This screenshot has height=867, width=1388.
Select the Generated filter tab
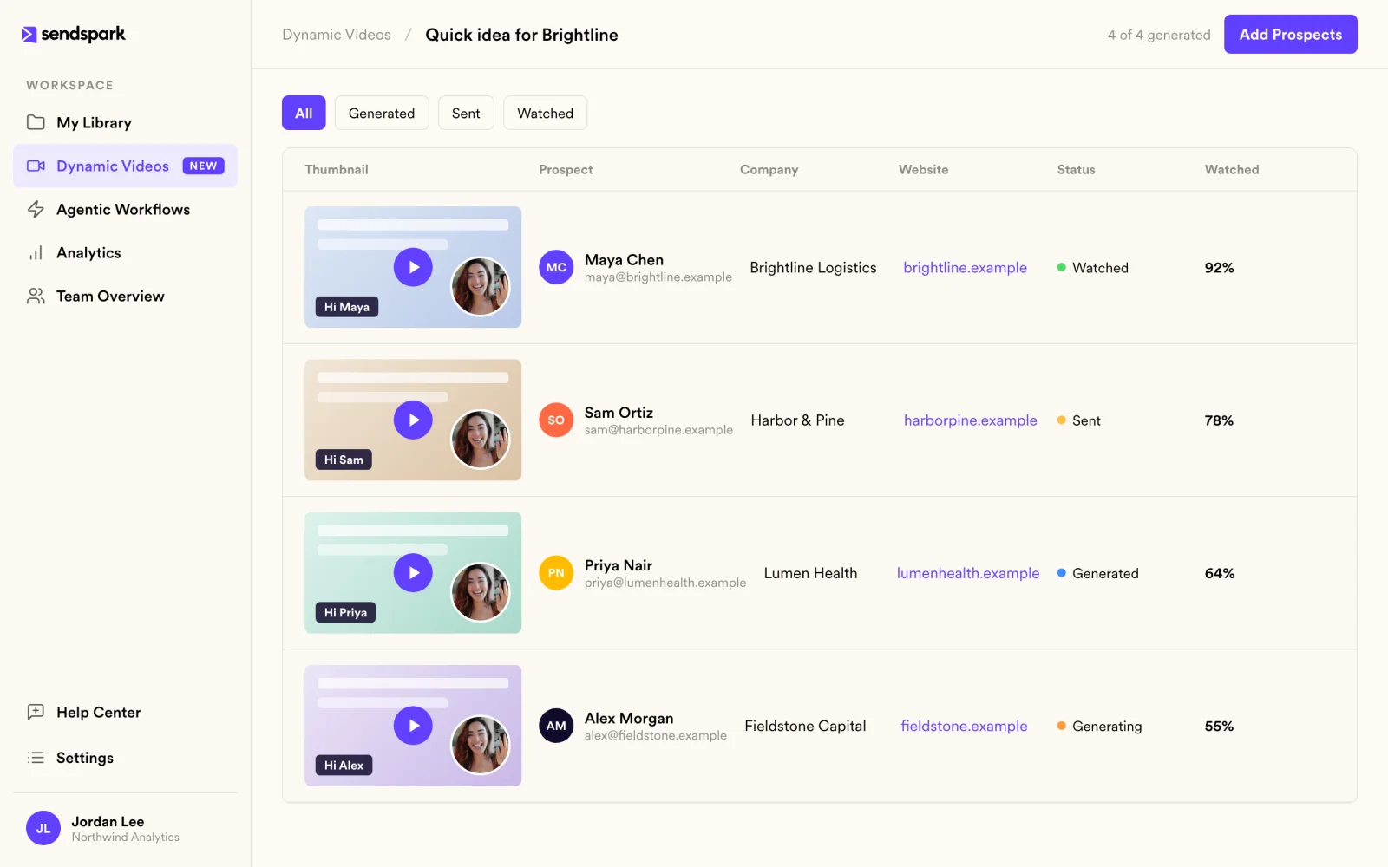[x=382, y=113]
